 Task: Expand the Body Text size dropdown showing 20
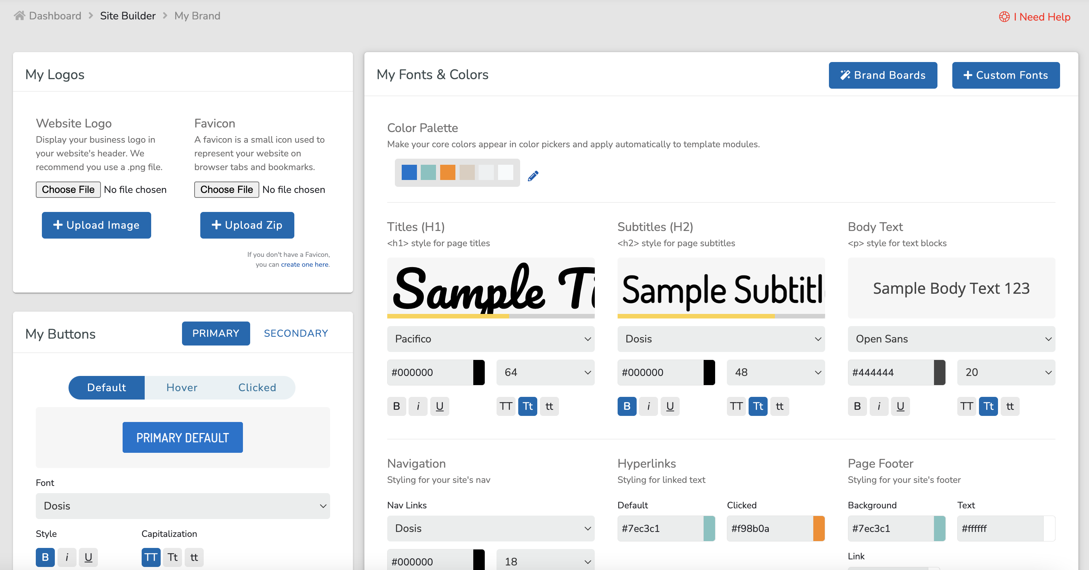(1006, 372)
